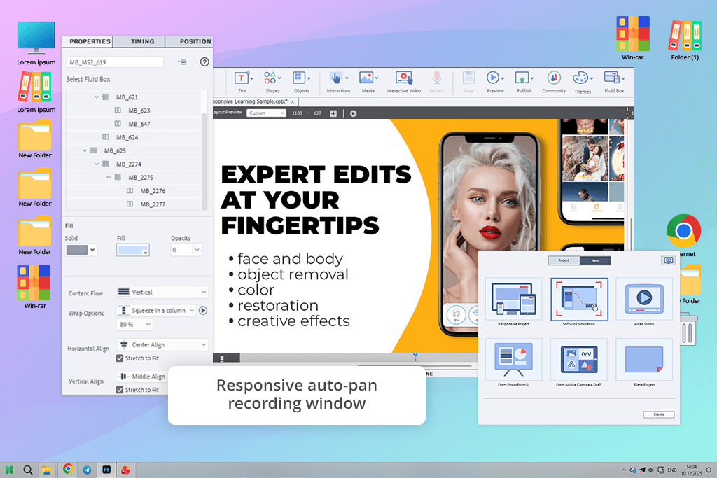
Task: Open the Interactions tool
Action: [x=338, y=81]
